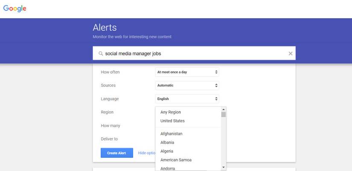Click the region list scroll-down arrow
This screenshot has height=171, width=352.
tap(224, 167)
